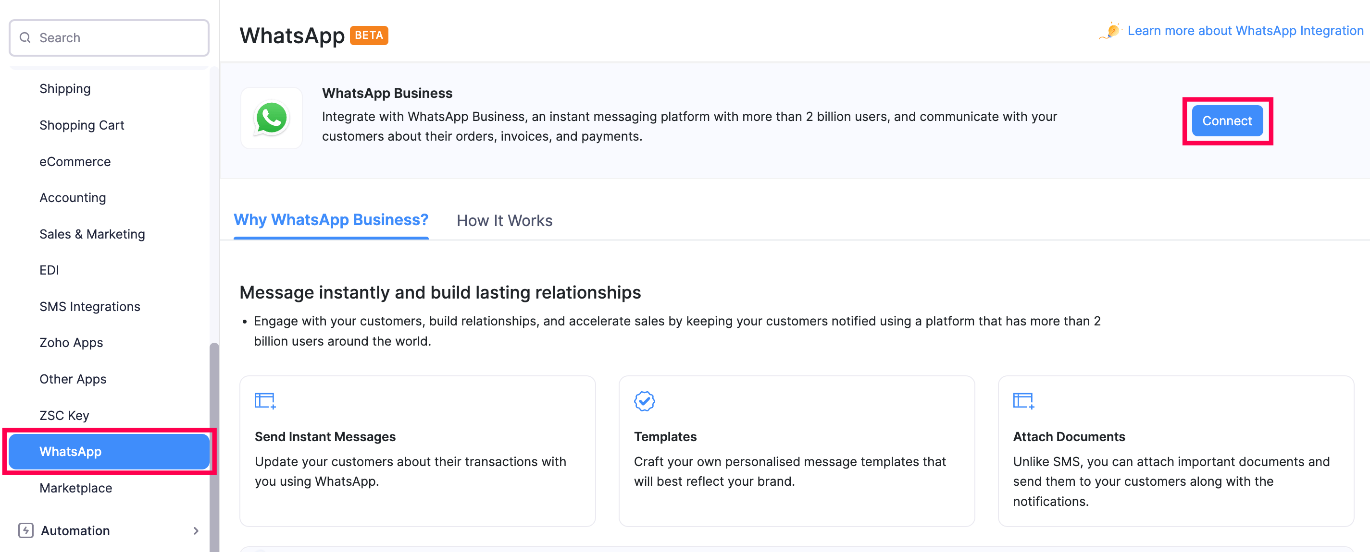Select the highlighted WhatsApp sidebar item
Screen dimensions: 1370x552
click(109, 451)
